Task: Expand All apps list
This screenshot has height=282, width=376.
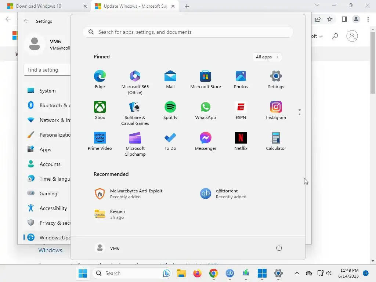Action: tap(267, 57)
